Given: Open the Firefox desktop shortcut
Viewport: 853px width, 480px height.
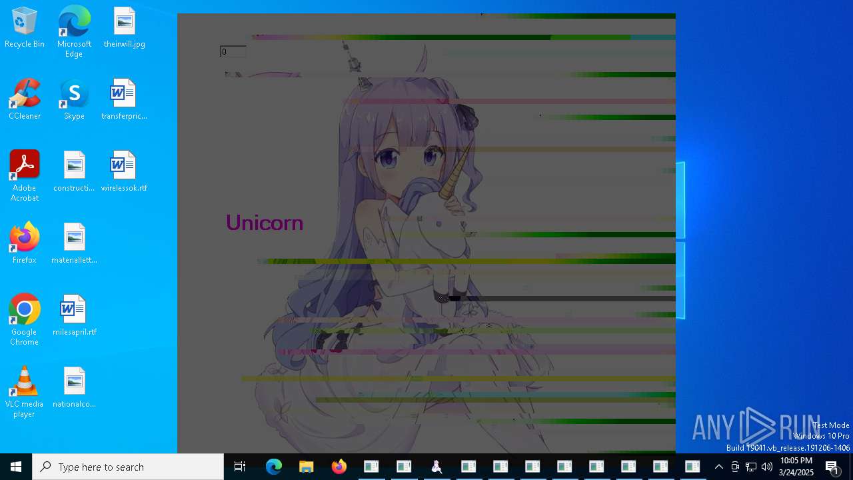Looking at the screenshot, I should click(x=25, y=244).
